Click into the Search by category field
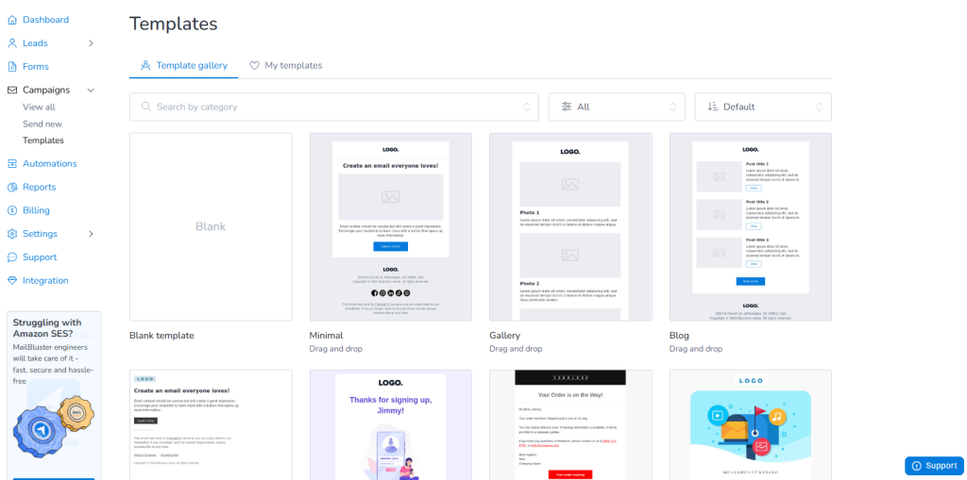 pos(333,107)
